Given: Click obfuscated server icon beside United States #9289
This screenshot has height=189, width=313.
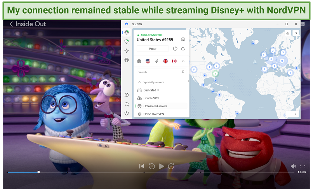Looking at the screenshot, I should point(183,40).
